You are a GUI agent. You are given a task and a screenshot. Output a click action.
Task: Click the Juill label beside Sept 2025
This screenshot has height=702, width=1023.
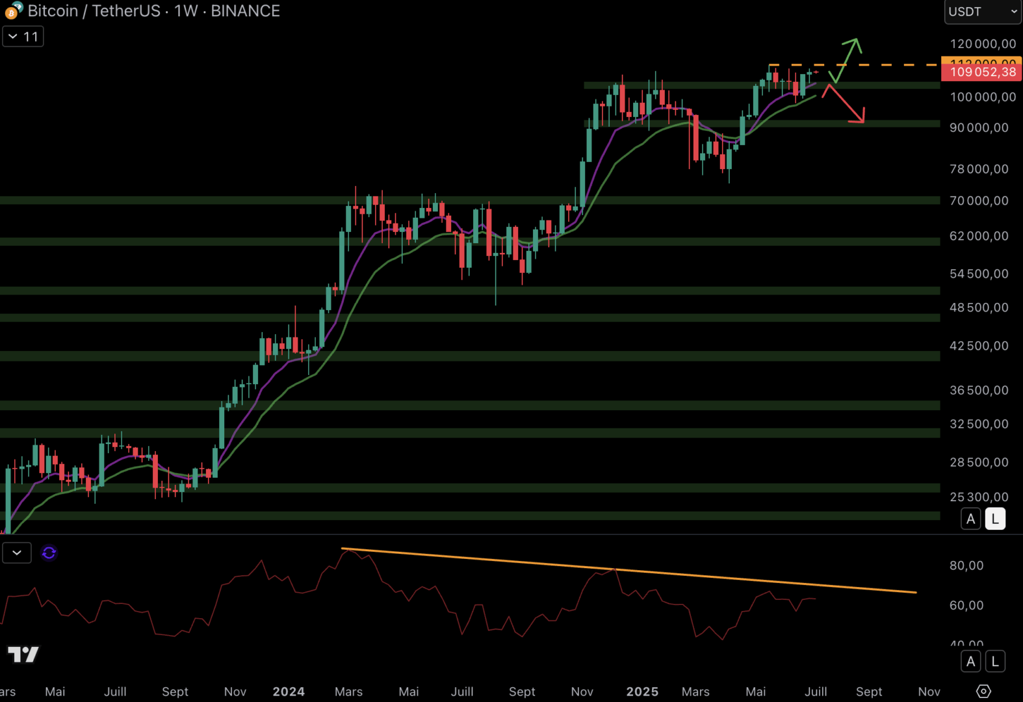coord(816,692)
